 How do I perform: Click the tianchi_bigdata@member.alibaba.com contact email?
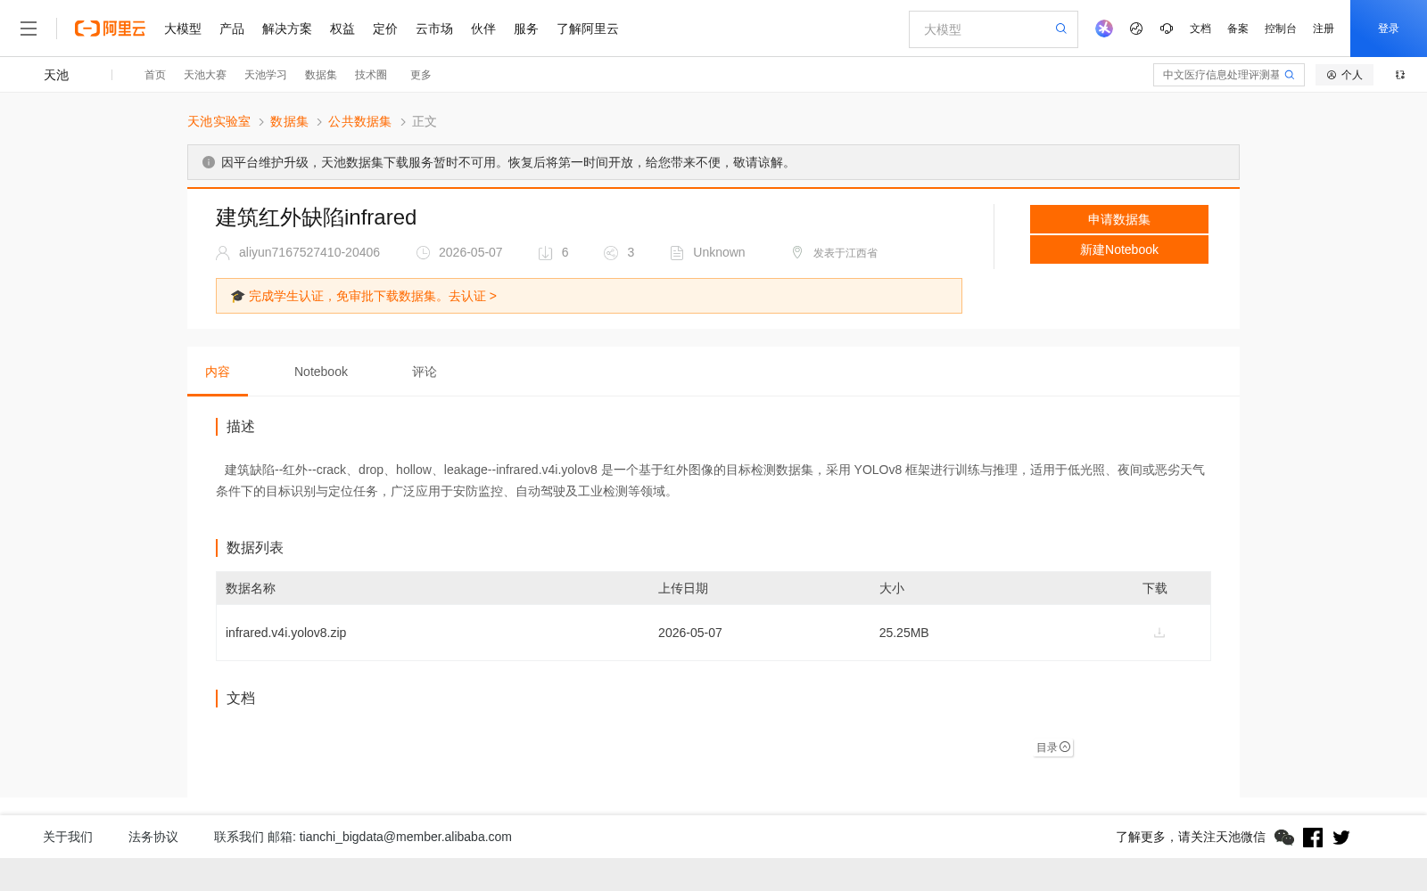406,837
